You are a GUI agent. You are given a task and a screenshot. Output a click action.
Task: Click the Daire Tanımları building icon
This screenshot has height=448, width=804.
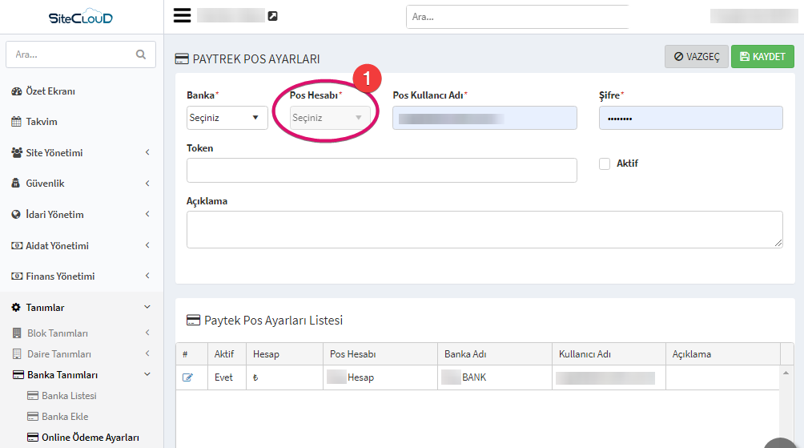click(17, 354)
